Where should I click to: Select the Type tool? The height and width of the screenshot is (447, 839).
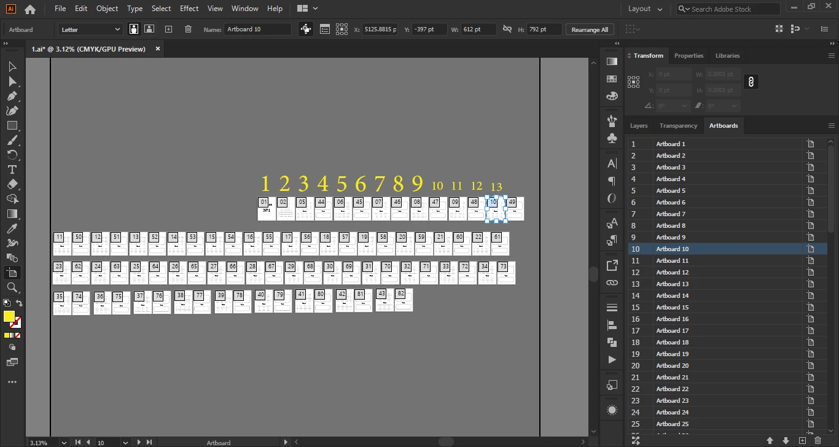tap(12, 169)
